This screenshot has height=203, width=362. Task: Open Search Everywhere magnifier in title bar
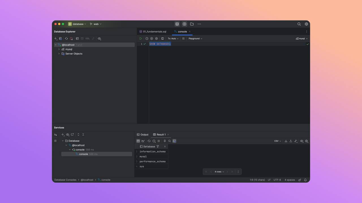(x=299, y=24)
